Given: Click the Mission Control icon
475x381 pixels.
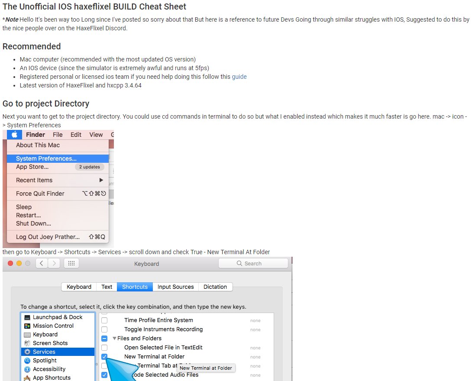Looking at the screenshot, I should pyautogui.click(x=27, y=326).
